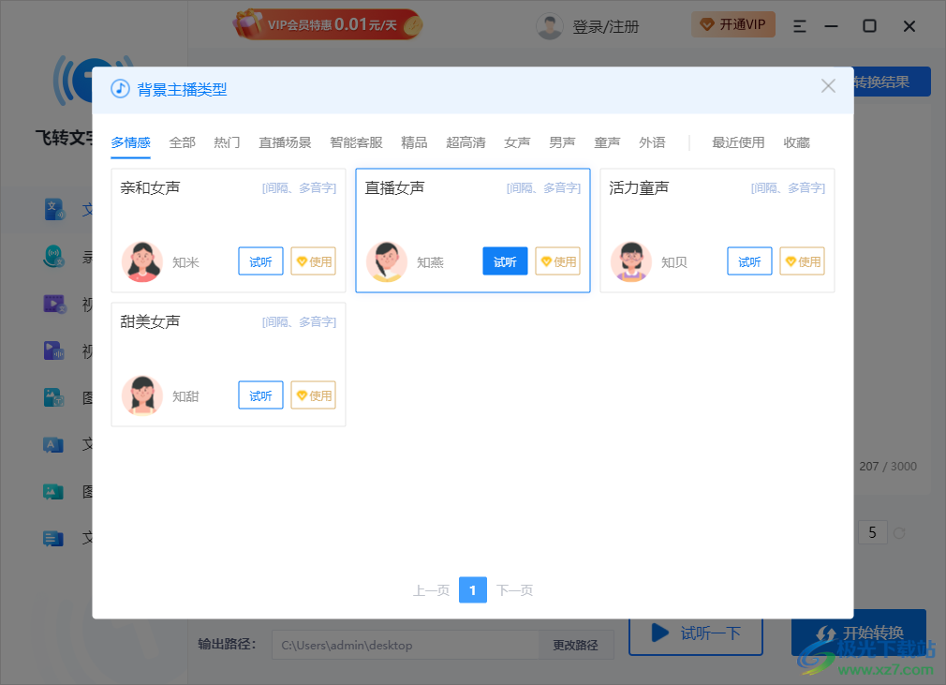Screen dimensions: 946x685
Task: Click the 知米 avatar
Action: tap(142, 262)
